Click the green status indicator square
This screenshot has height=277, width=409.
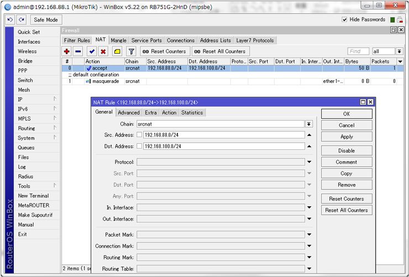click(x=392, y=20)
